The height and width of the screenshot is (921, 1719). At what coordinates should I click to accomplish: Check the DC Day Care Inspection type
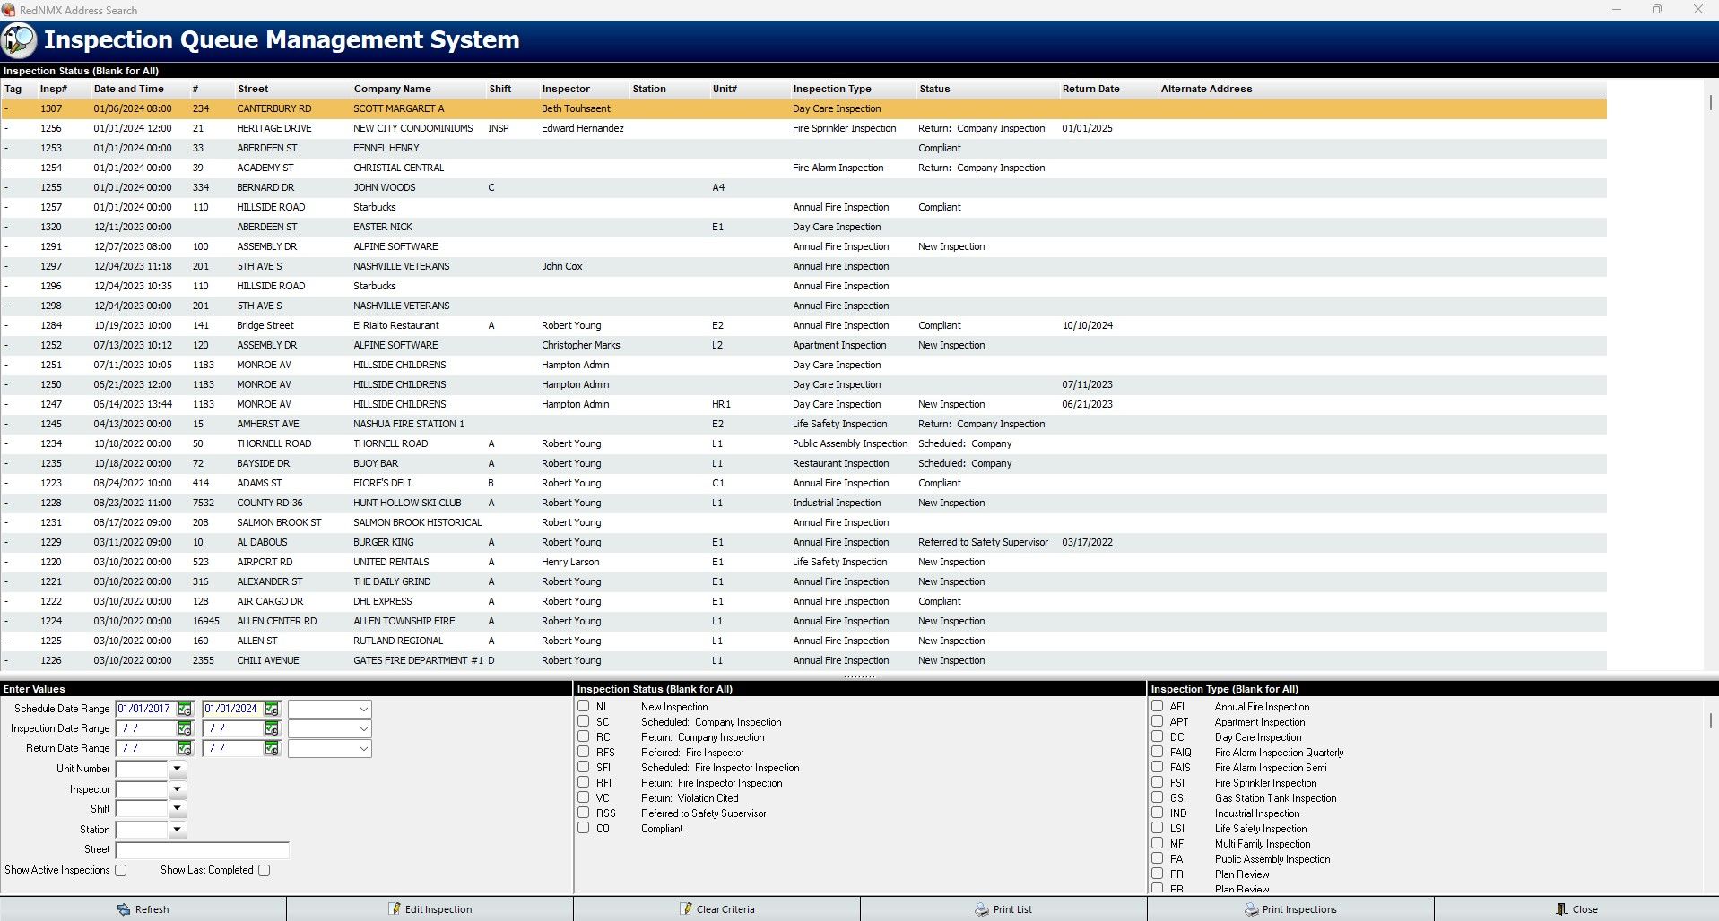(x=1158, y=736)
